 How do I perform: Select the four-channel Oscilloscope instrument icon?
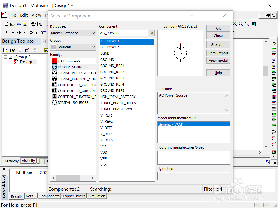pyautogui.click(x=274, y=67)
